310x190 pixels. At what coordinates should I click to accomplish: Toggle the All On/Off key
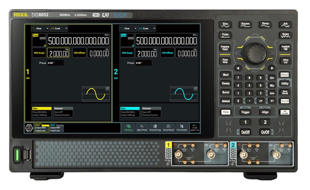(285, 112)
